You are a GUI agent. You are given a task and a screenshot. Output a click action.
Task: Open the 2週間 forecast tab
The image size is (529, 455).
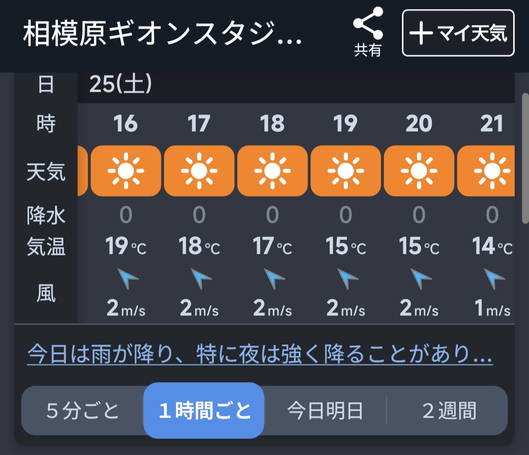(x=449, y=411)
